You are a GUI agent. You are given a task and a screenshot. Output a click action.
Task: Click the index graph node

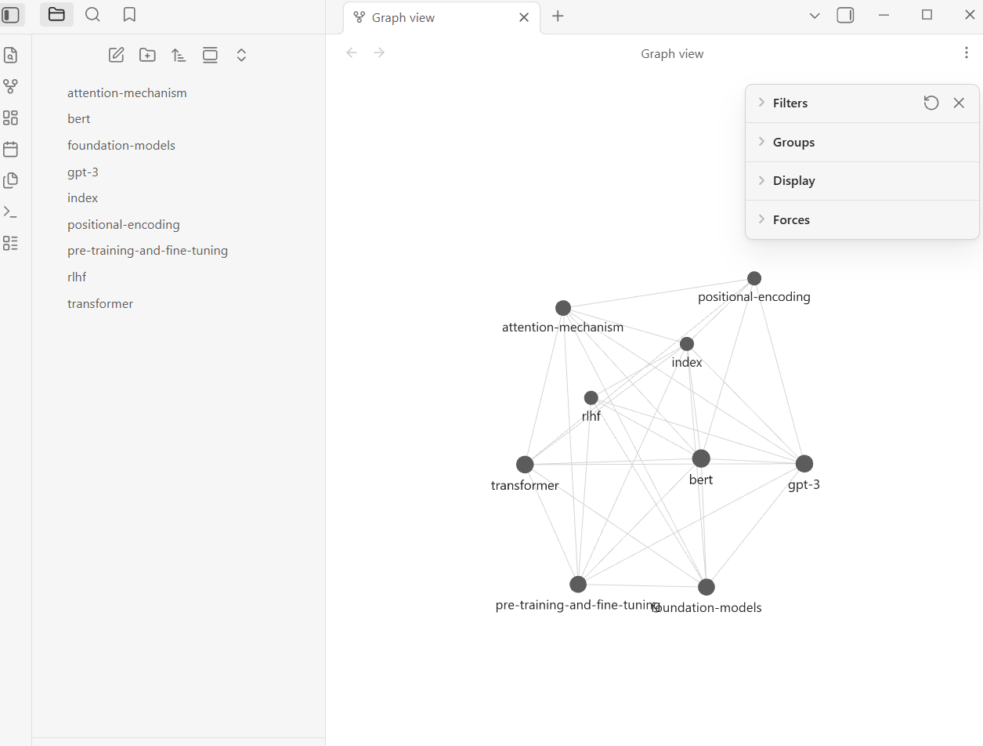pyautogui.click(x=687, y=344)
